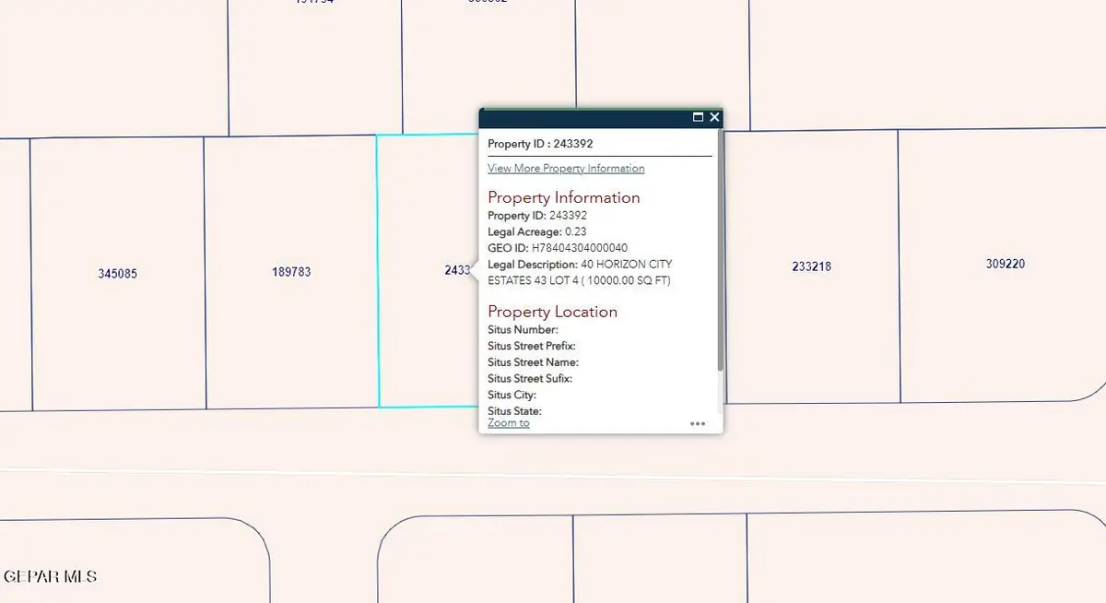The width and height of the screenshot is (1106, 603).
Task: Open View More Property Information
Action: coord(565,168)
